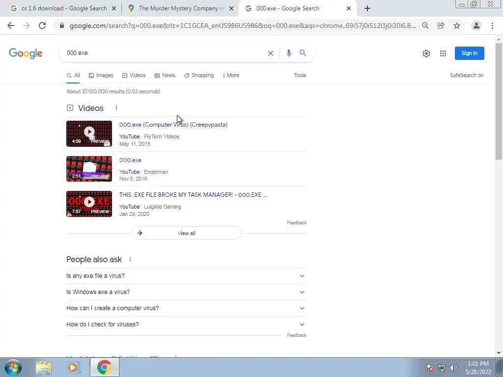This screenshot has width=503, height=377.
Task: Expand 'Is any exe file a virus?'
Action: pyautogui.click(x=186, y=276)
